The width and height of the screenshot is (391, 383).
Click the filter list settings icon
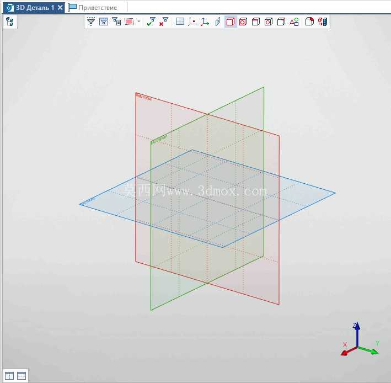pyautogui.click(x=116, y=22)
